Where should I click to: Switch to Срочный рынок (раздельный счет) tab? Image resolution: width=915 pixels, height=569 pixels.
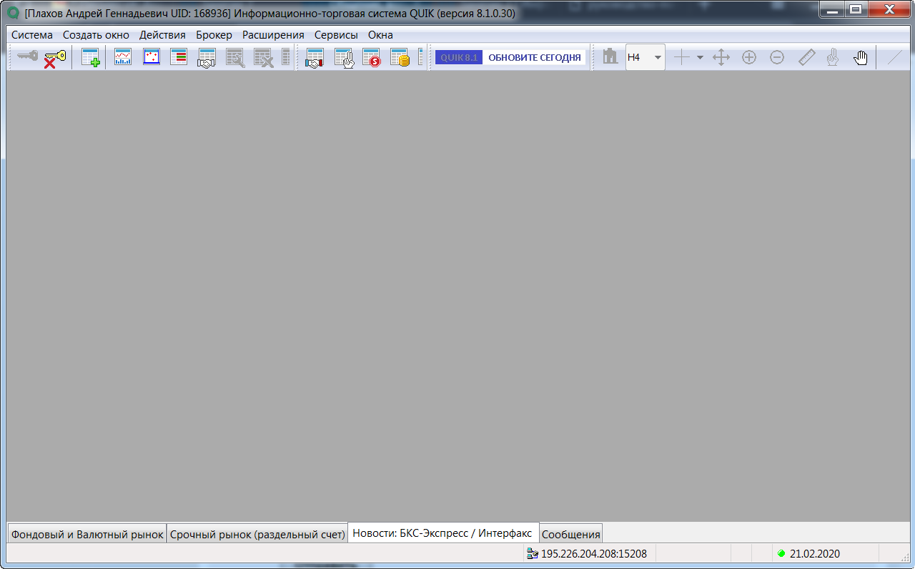pos(257,534)
